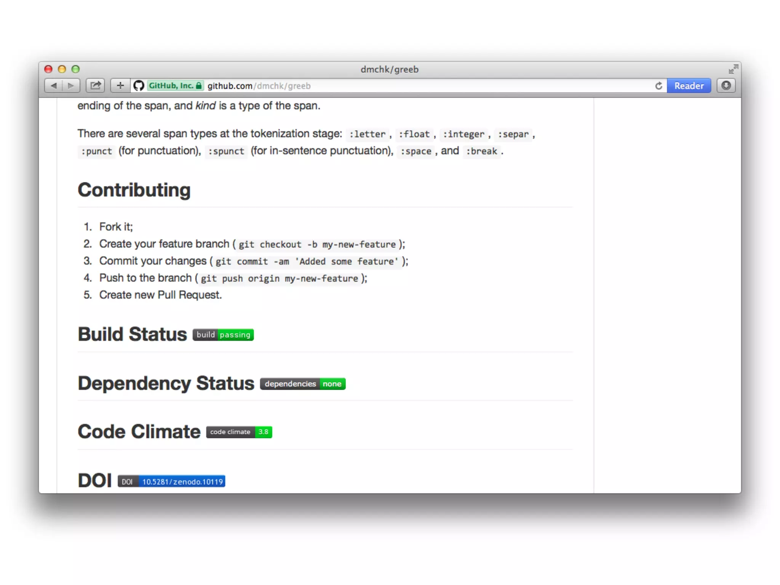The width and height of the screenshot is (780, 585).
Task: Activate the blue Reader button
Action: point(689,86)
